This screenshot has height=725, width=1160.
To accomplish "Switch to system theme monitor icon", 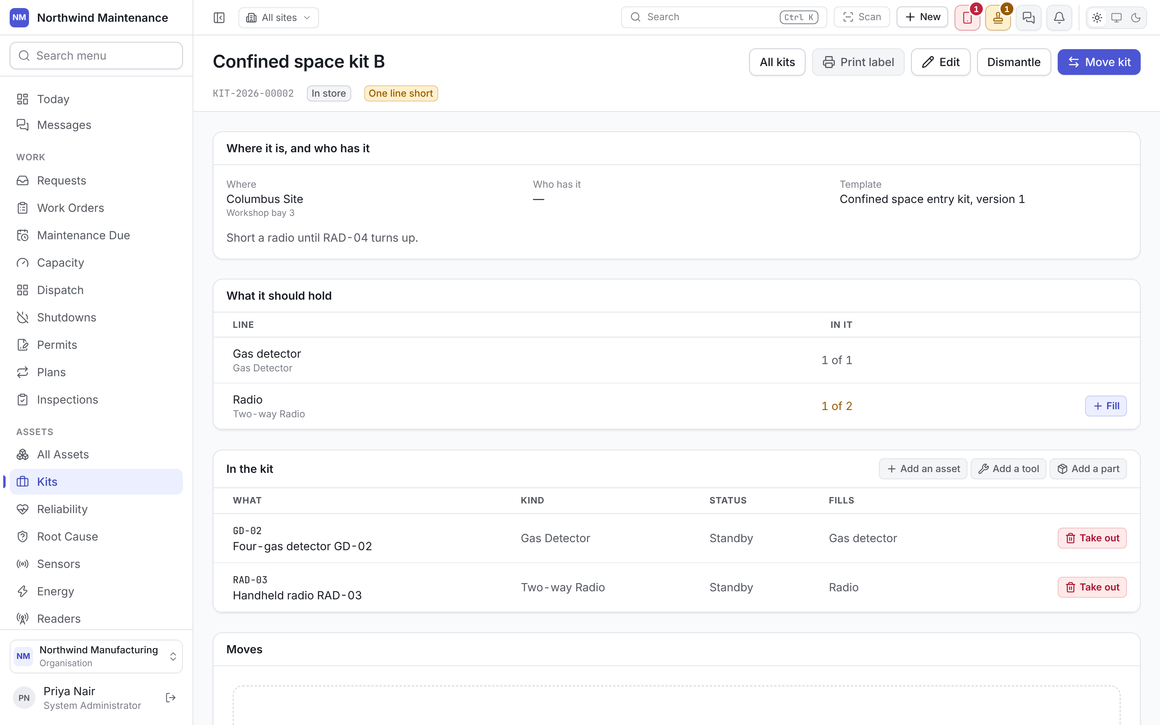I will click(x=1116, y=18).
